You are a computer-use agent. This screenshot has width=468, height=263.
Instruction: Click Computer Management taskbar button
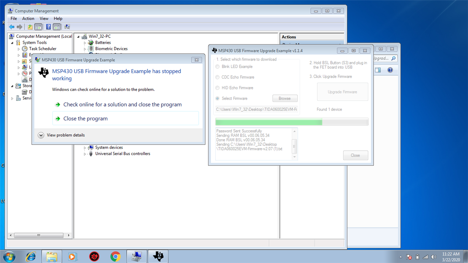pos(137,257)
